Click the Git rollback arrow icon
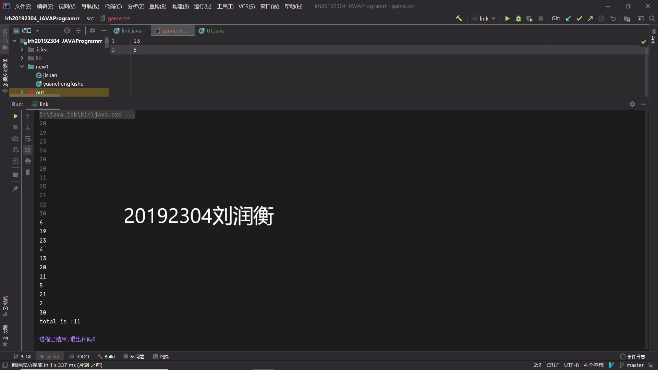The width and height of the screenshot is (658, 370). [613, 18]
